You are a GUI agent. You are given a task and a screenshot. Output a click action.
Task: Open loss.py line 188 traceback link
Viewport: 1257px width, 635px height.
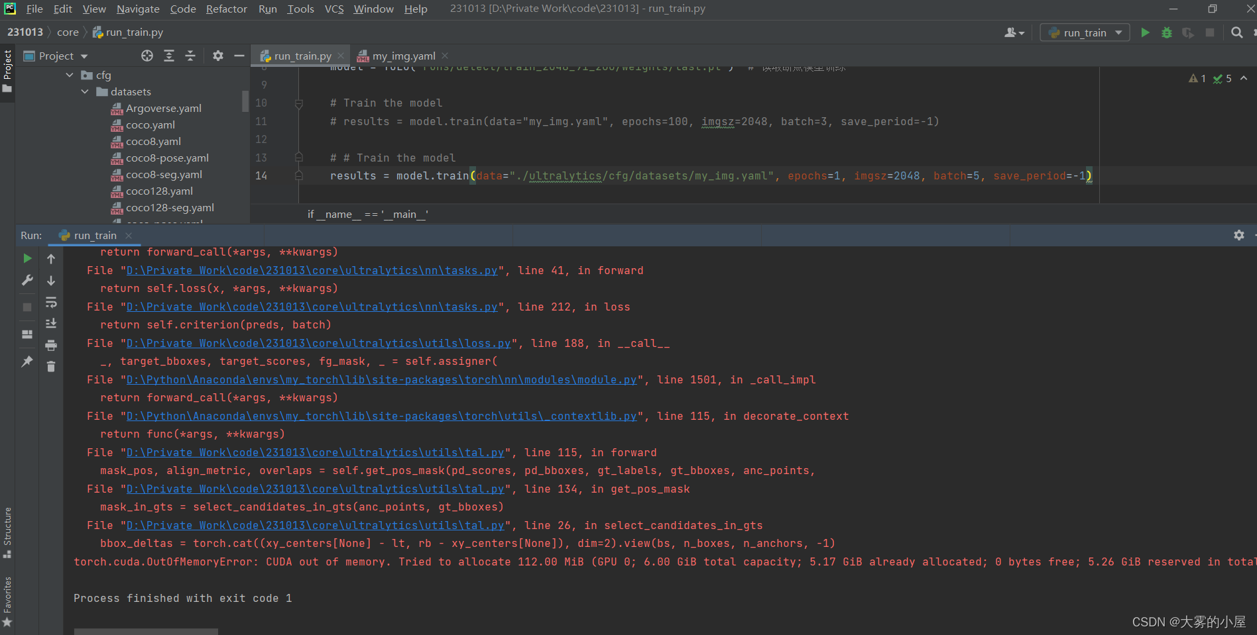(318, 343)
